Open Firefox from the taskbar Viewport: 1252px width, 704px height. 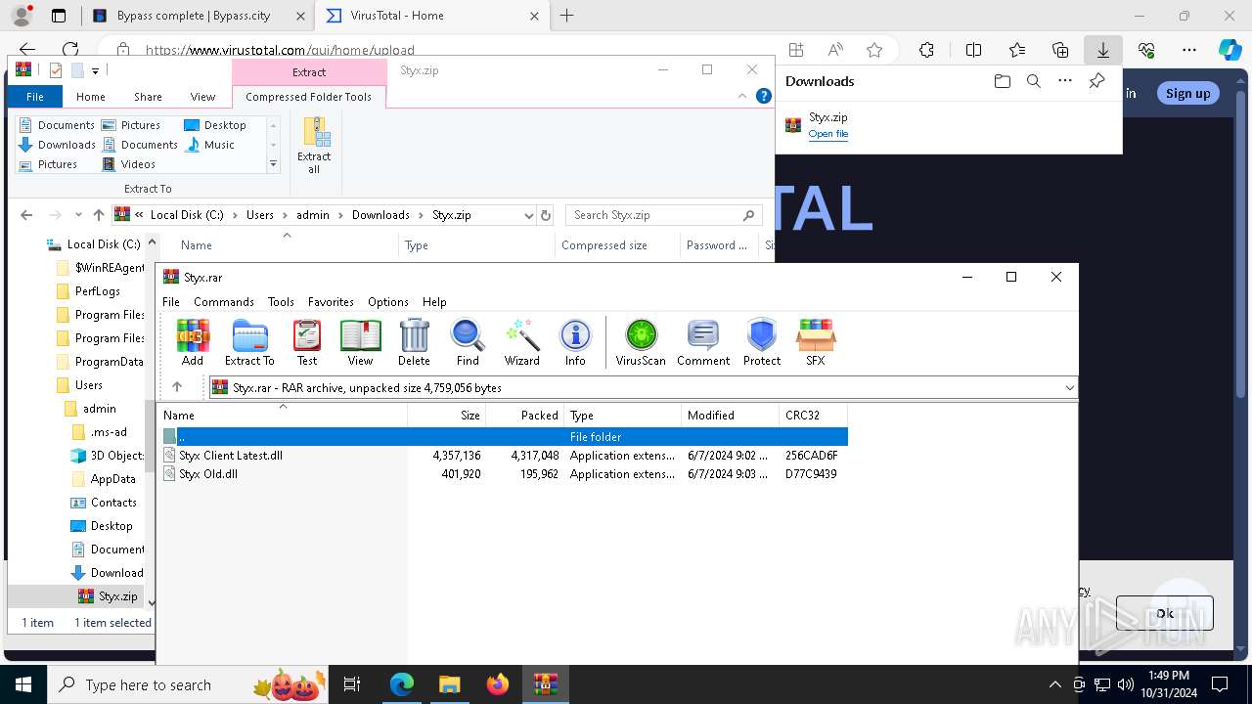(498, 684)
